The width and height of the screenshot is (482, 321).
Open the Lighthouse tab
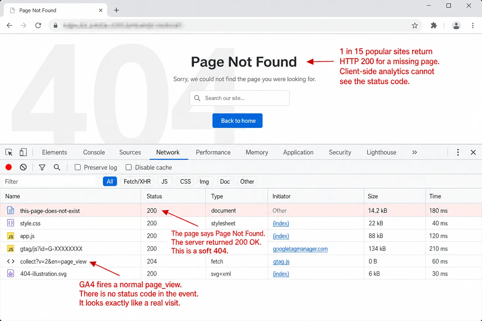tap(382, 152)
